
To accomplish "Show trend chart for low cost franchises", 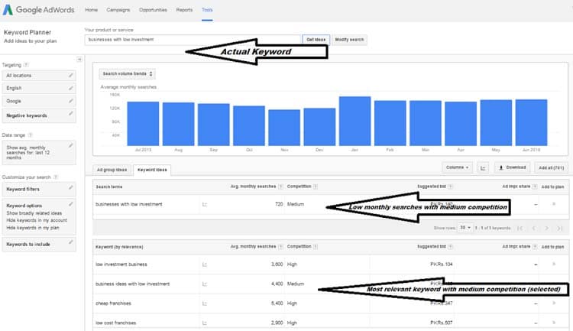I will [205, 323].
